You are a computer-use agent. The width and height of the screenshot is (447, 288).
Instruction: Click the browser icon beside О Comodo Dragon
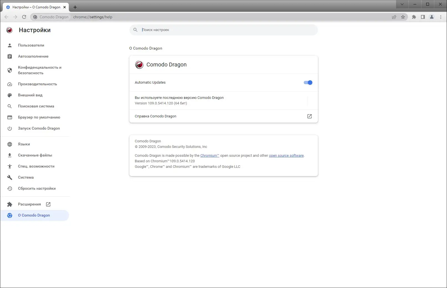[10, 215]
